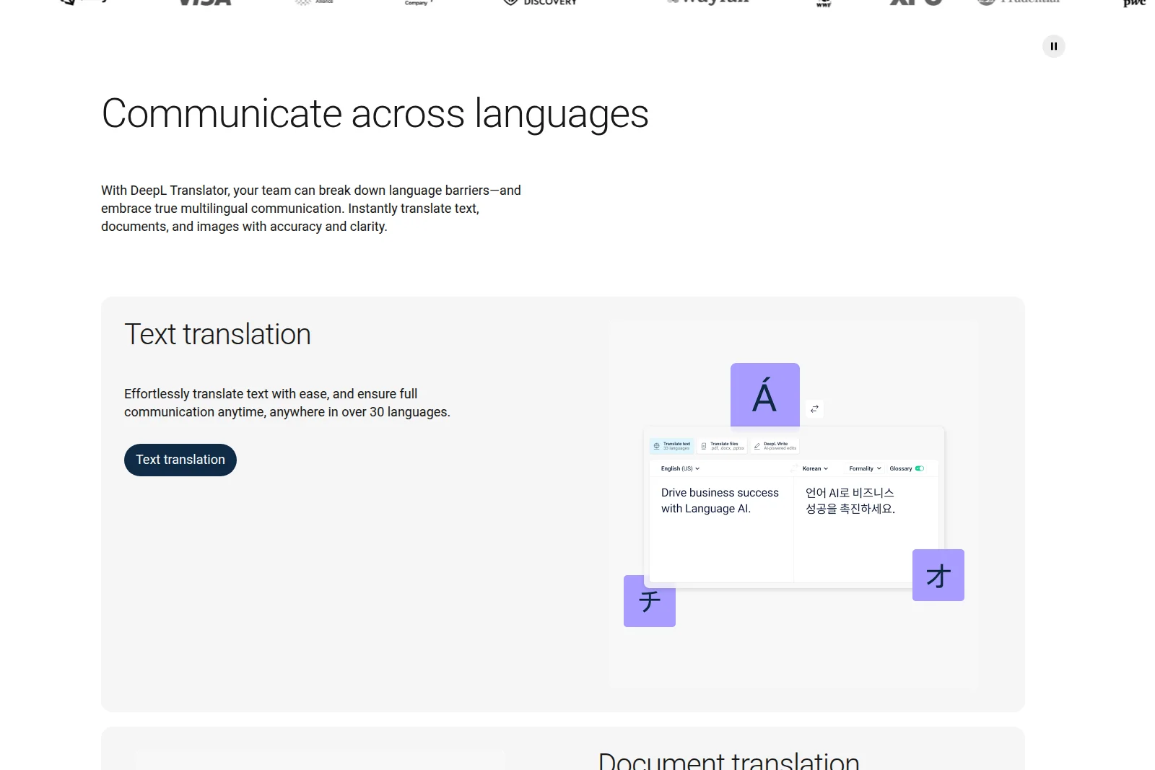1155x770 pixels.
Task: Open the Formality dropdown
Action: [864, 468]
